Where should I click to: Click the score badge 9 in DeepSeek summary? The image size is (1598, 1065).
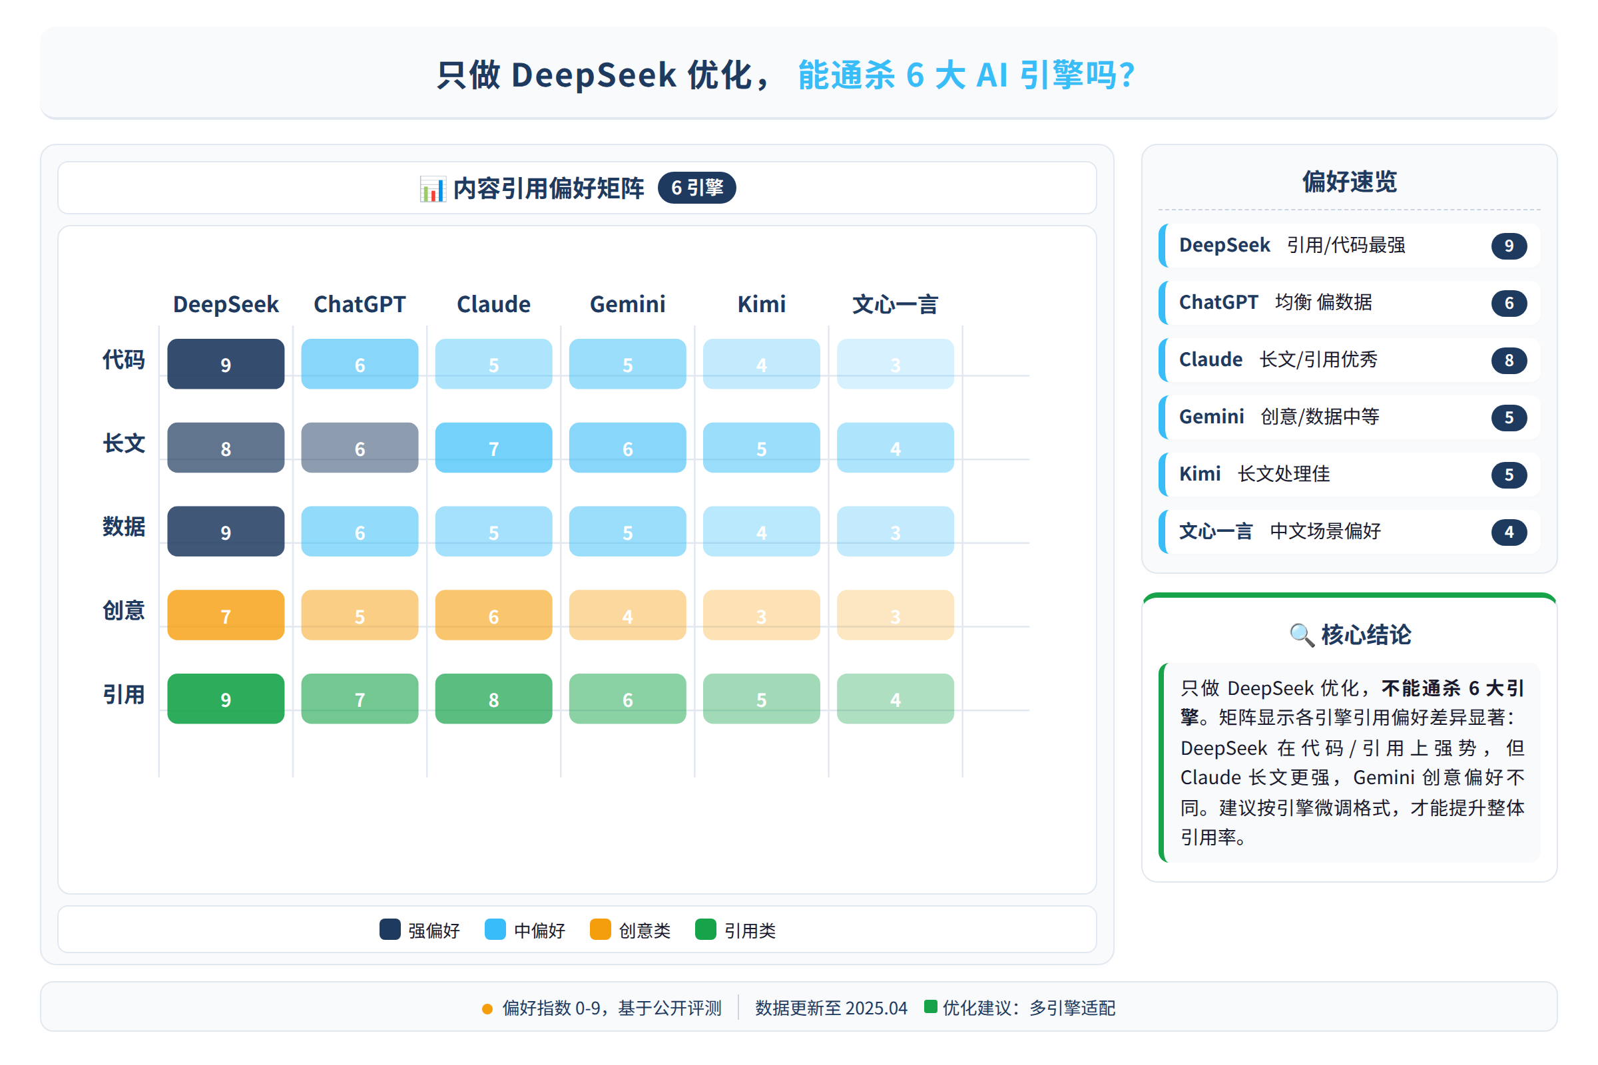[x=1508, y=246]
